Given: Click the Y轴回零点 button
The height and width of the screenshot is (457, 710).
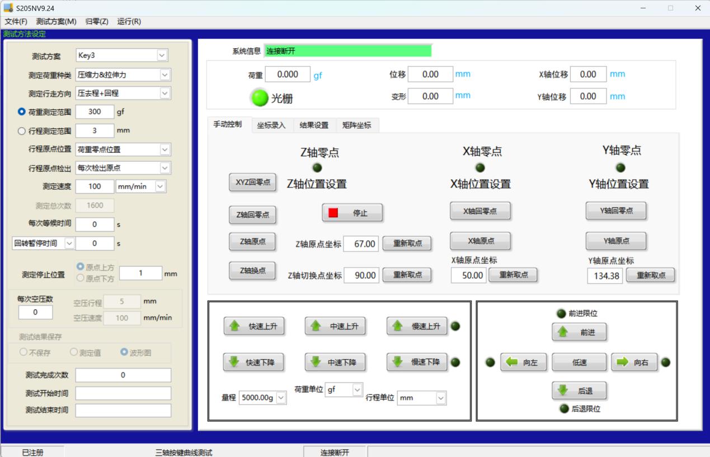Looking at the screenshot, I should (616, 211).
